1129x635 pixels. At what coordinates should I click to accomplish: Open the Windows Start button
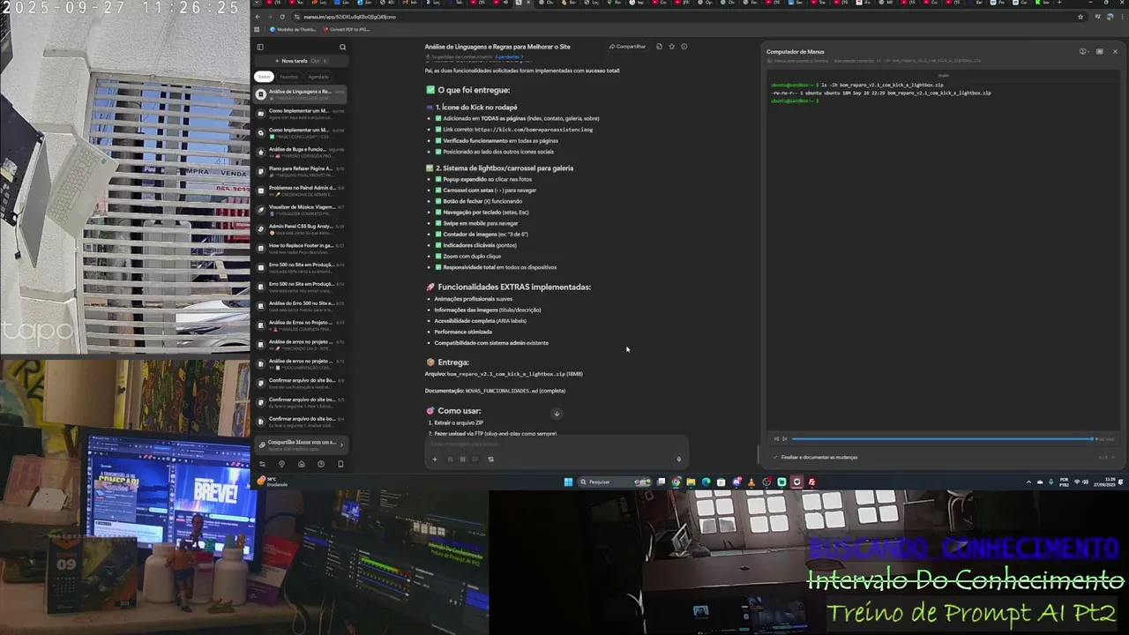568,482
